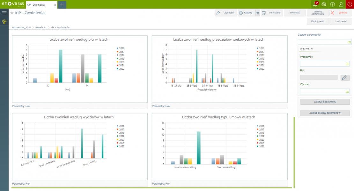The height and width of the screenshot is (191, 354).
Task: Click the vertical green scrollbar beside the panels
Action: [x=294, y=152]
